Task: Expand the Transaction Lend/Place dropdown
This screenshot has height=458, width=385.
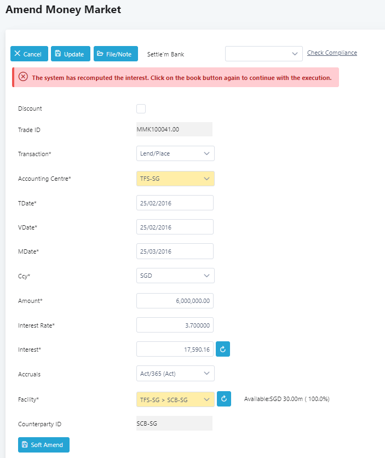Action: [x=175, y=153]
